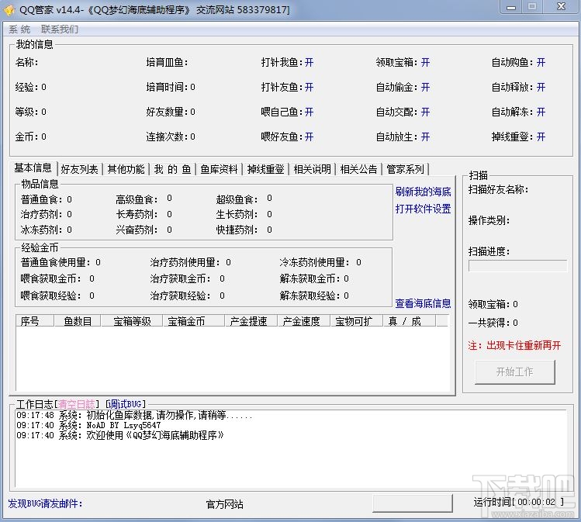
Task: Open the 管家系列 tab
Action: click(x=406, y=169)
